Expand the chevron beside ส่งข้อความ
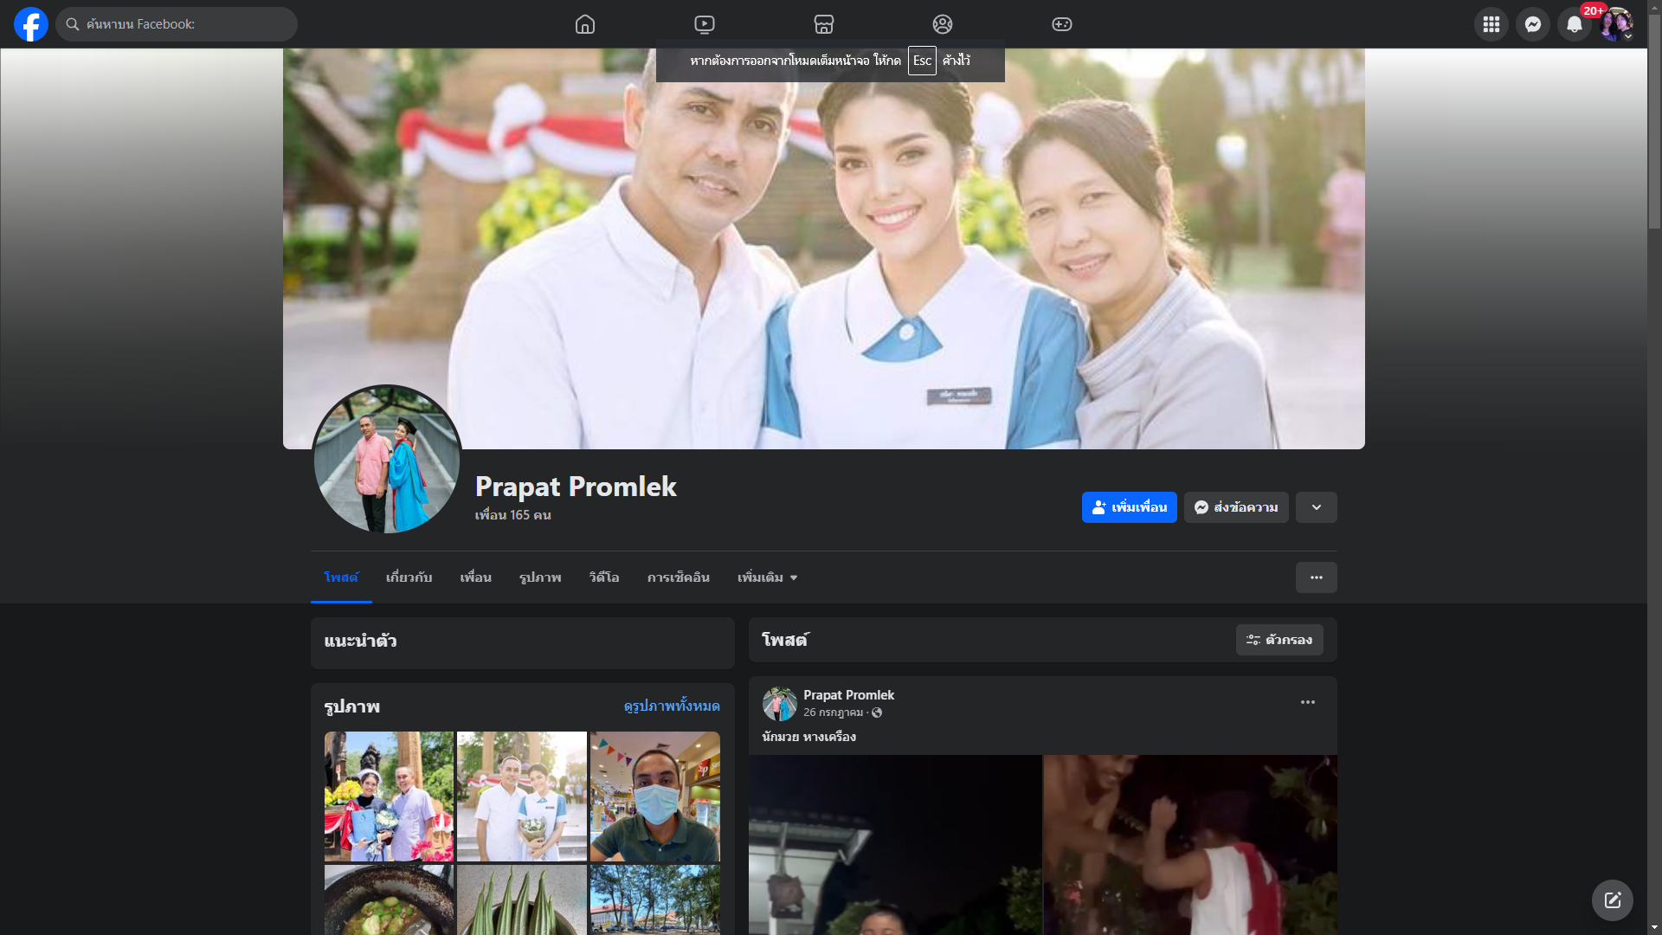Screen dimensions: 1662x935 click(x=1316, y=507)
